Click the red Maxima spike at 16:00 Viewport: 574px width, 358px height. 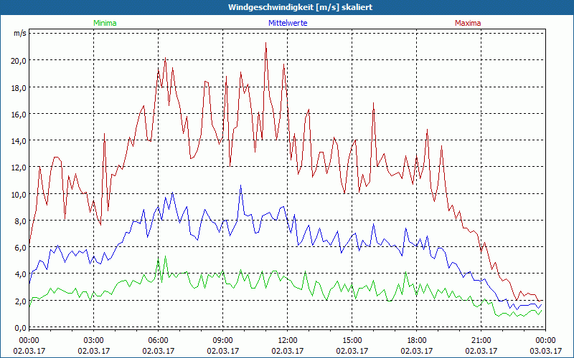373,103
